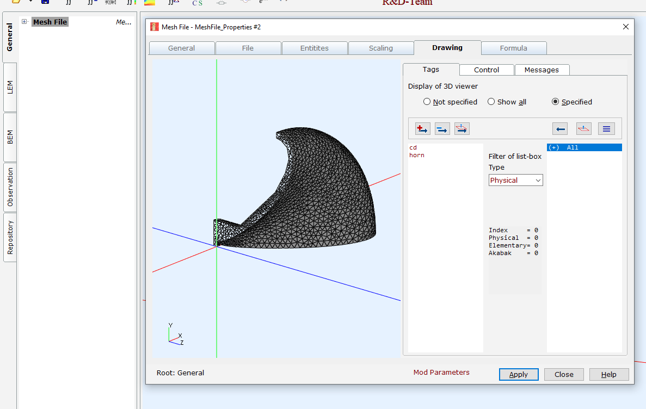Open the Repository vertical sidebar tab
Screen dimensions: 646x409
tap(10, 237)
